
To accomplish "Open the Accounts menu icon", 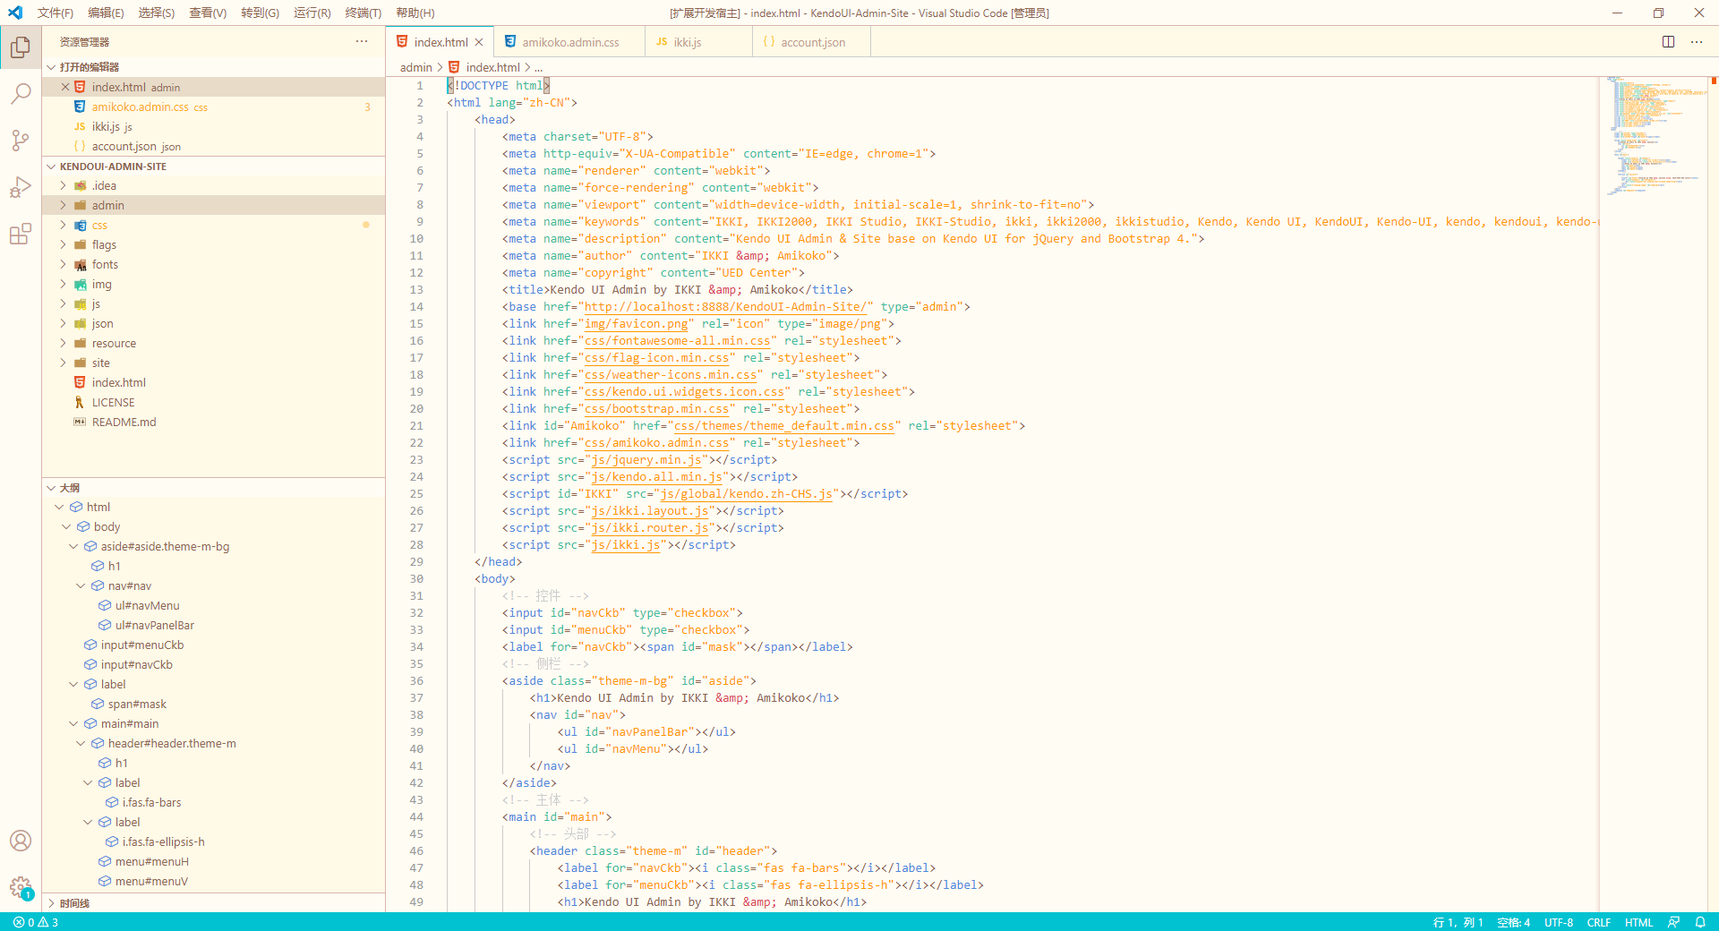I will [21, 841].
